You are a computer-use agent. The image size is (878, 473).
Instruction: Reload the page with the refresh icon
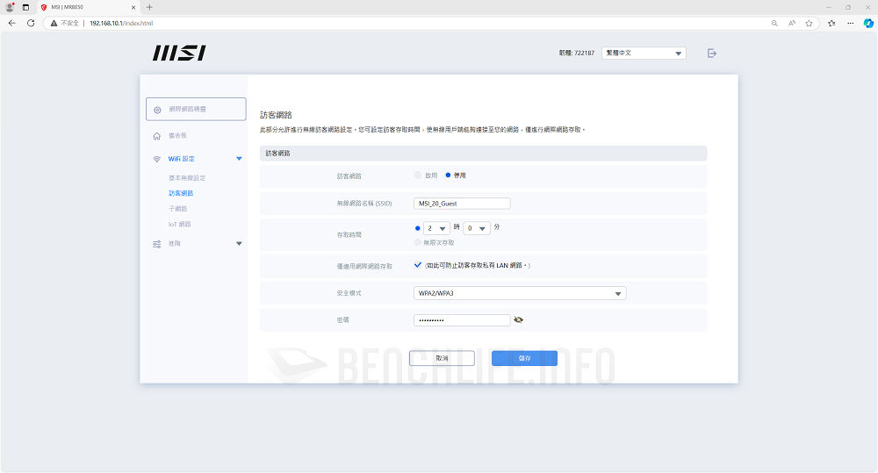coord(31,23)
